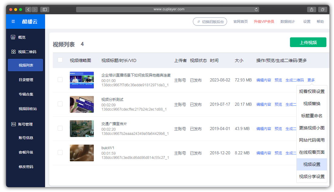The height and width of the screenshot is (192, 334).
Task: Open 编辑内容 for 交通广播宣传片
Action: pos(264,129)
